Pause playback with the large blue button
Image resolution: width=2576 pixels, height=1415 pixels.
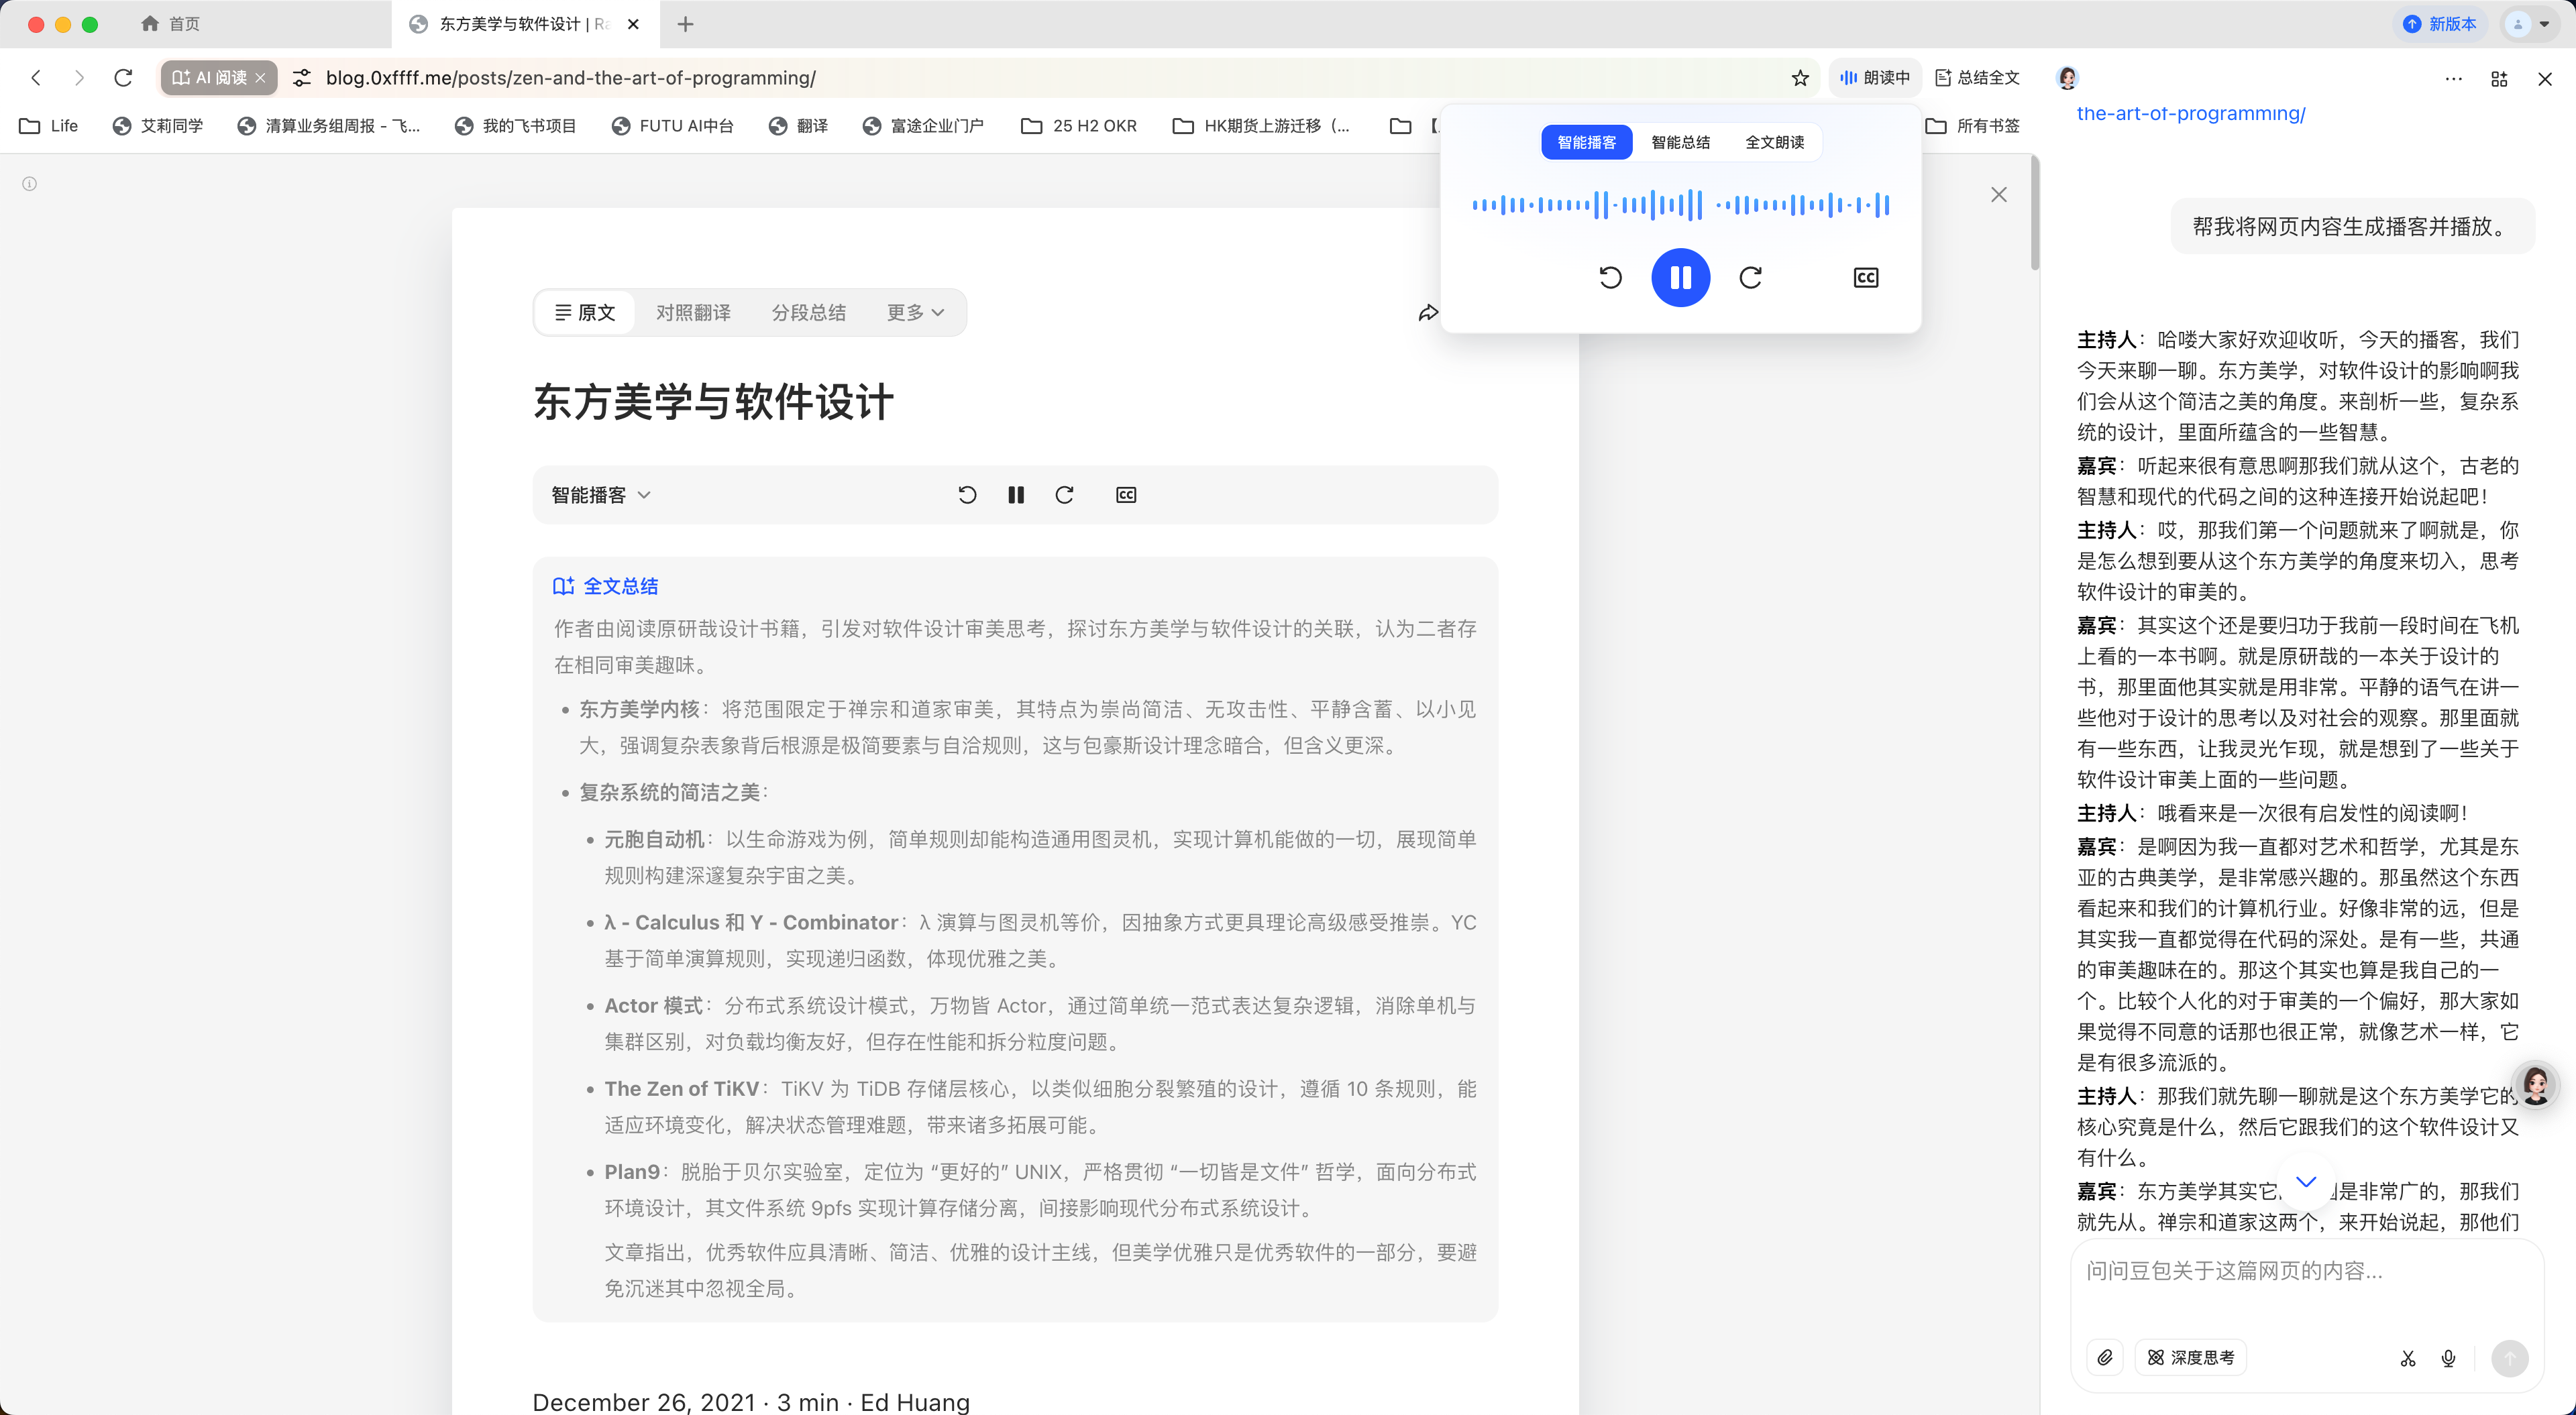pos(1680,277)
